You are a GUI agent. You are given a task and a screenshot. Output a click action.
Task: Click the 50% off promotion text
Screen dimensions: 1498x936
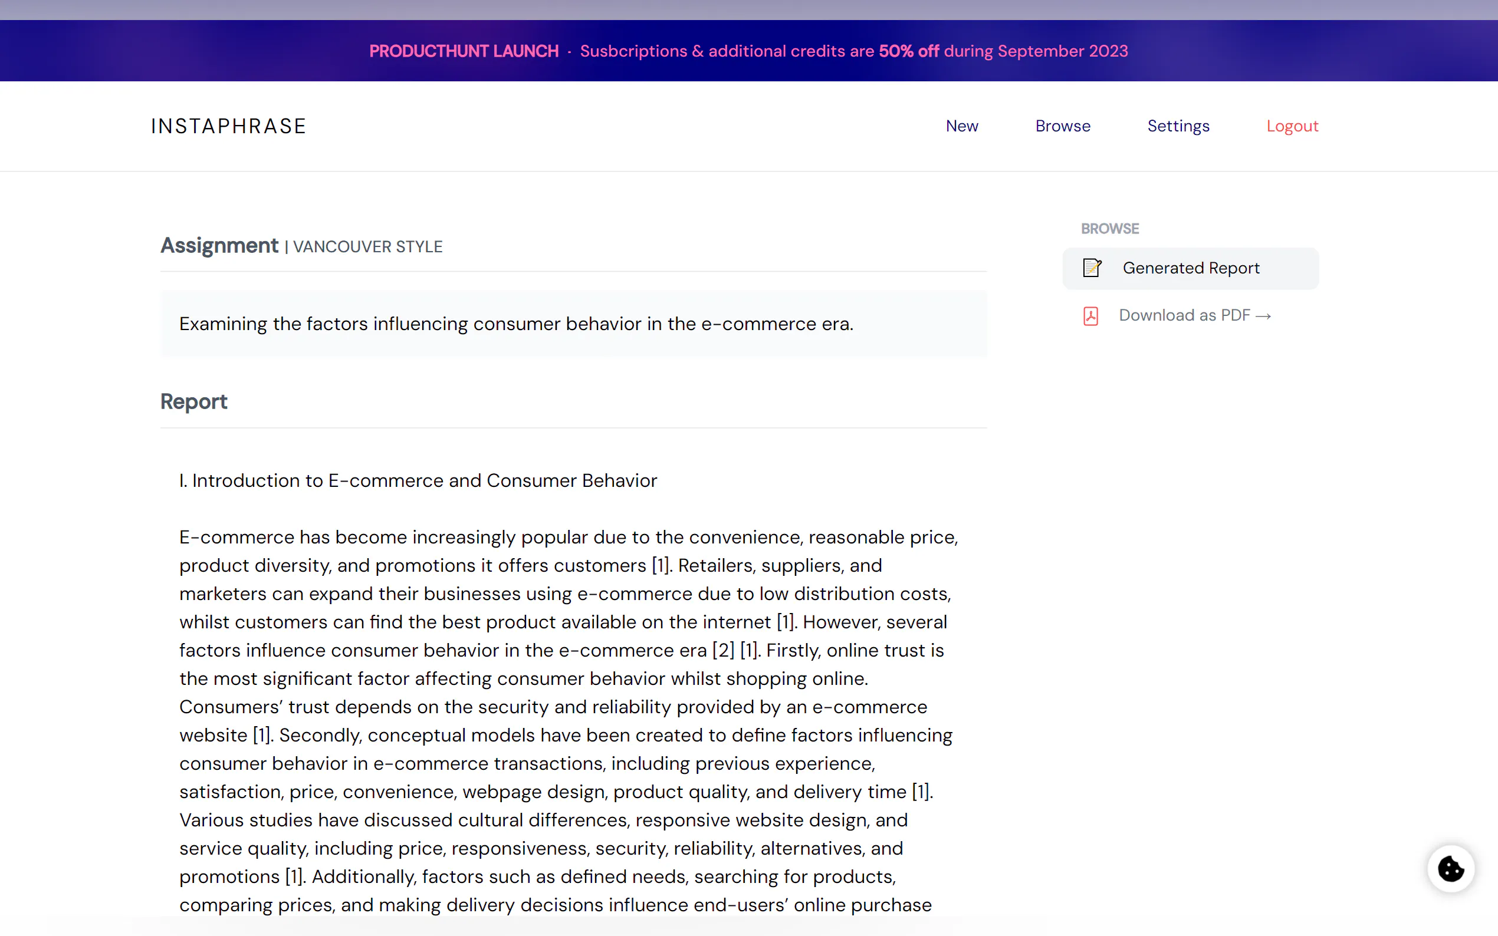coord(908,51)
